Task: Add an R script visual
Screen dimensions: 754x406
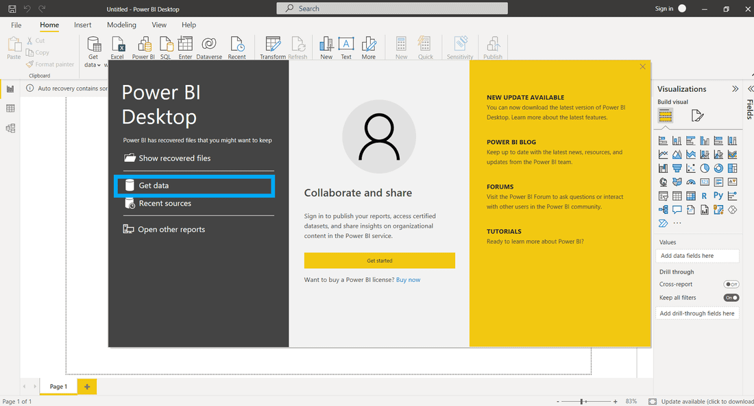Action: click(704, 195)
